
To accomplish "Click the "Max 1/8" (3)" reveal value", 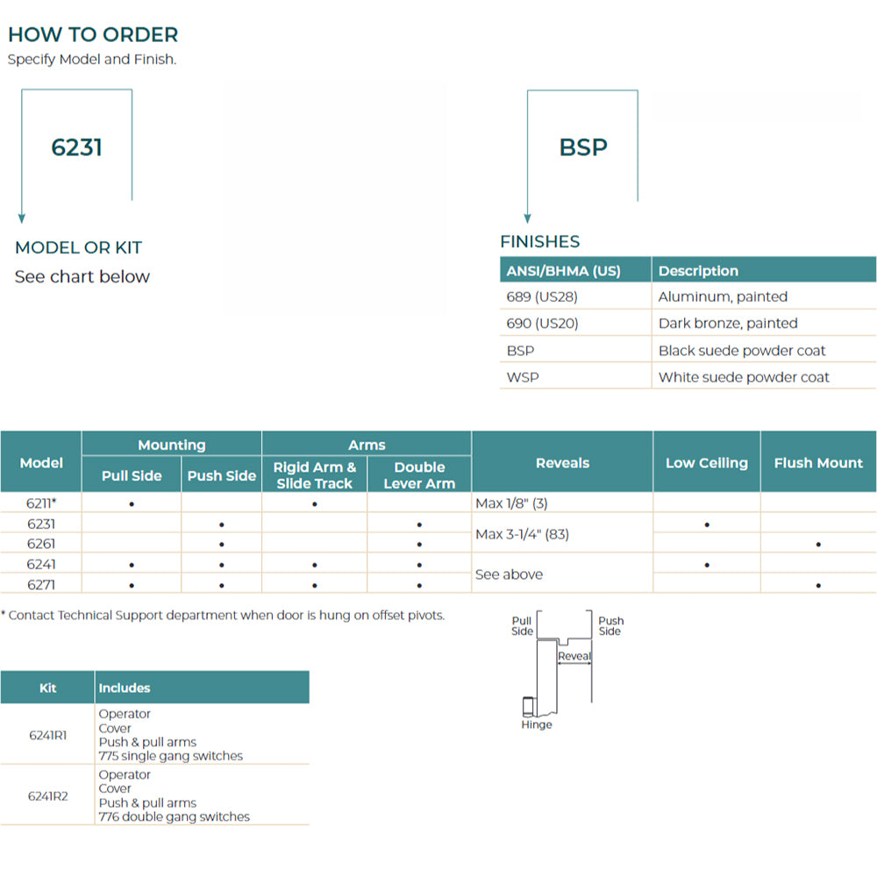I will [x=511, y=503].
